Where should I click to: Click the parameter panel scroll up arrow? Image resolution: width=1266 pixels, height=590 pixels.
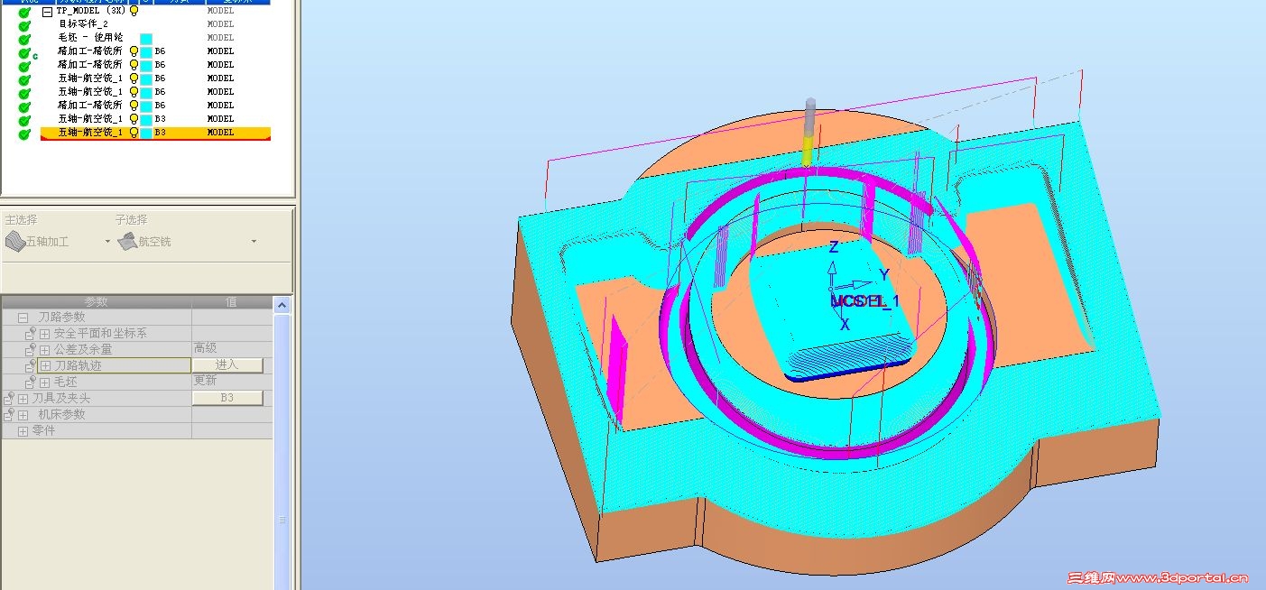pyautogui.click(x=282, y=305)
